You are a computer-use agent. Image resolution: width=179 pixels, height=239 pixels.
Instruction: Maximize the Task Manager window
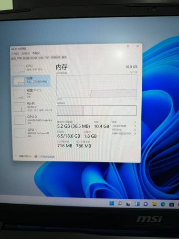tap(128, 46)
